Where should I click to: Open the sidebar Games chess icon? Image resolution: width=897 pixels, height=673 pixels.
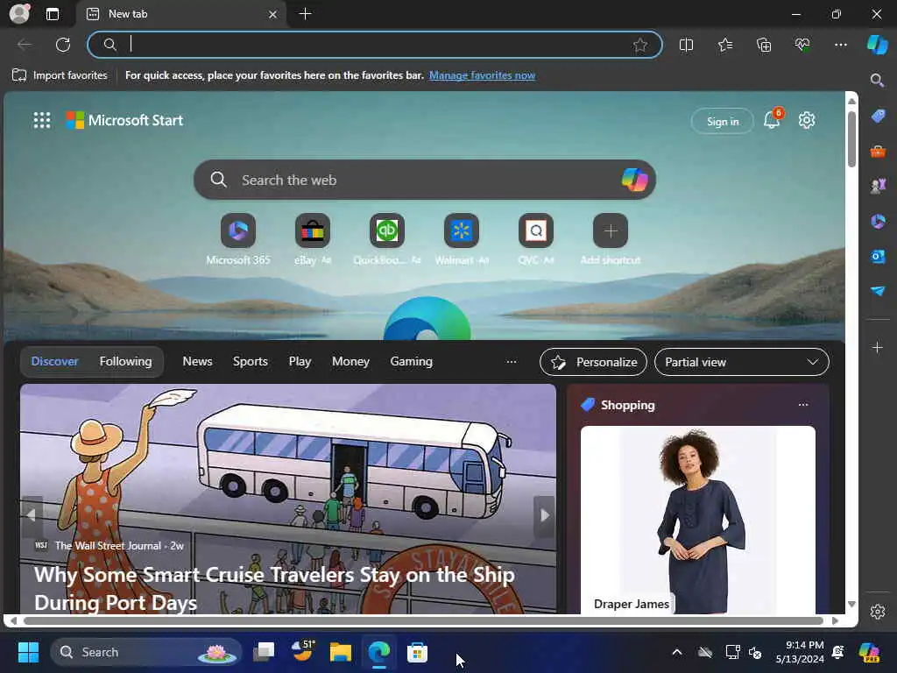click(878, 186)
